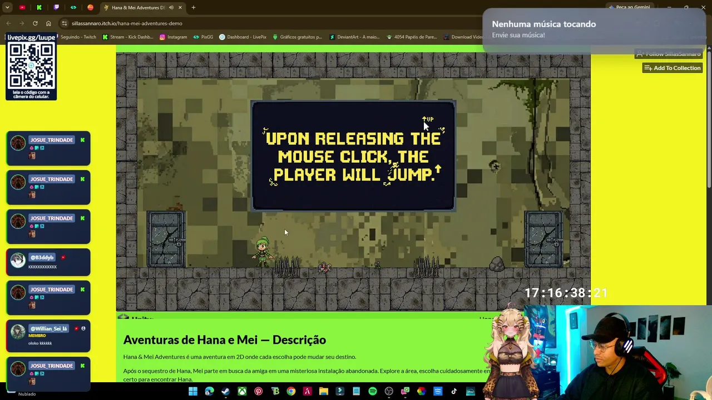Image resolution: width=712 pixels, height=400 pixels.
Task: Close the Hana & Mei Adventures tab
Action: pos(180,8)
